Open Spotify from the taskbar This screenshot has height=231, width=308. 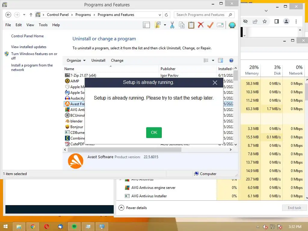click(x=74, y=226)
